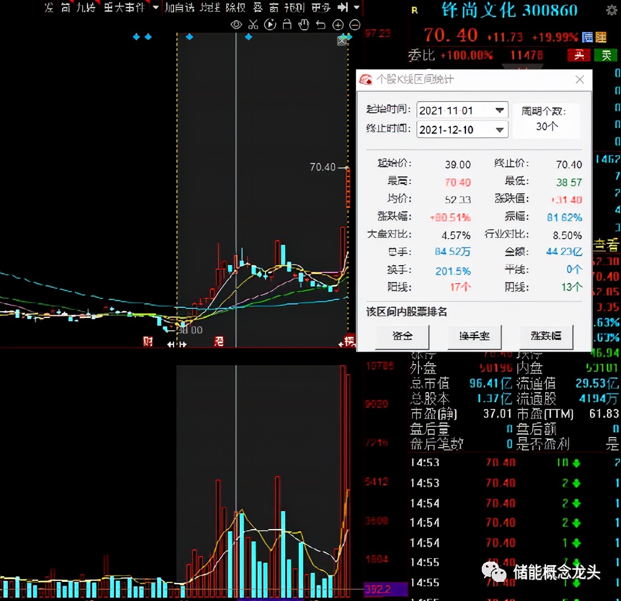Select the hand pan tool on chart toolbar
The width and height of the screenshot is (621, 601).
pos(304,25)
